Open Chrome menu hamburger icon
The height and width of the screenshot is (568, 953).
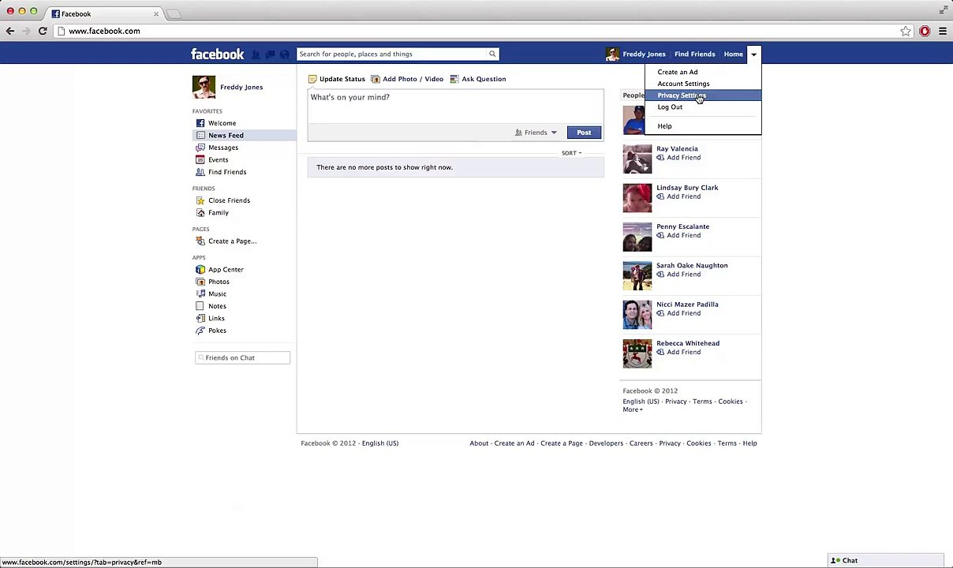942,32
